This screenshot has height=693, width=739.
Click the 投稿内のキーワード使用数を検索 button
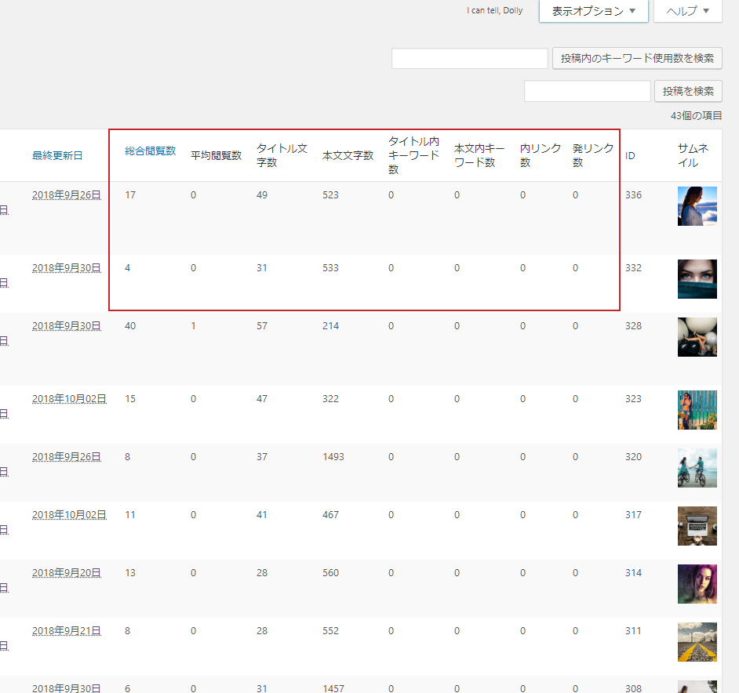pyautogui.click(x=637, y=58)
